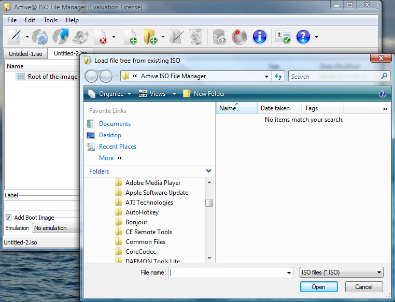The width and height of the screenshot is (395, 302).
Task: Sort by the Date taken column header
Action: 279,108
